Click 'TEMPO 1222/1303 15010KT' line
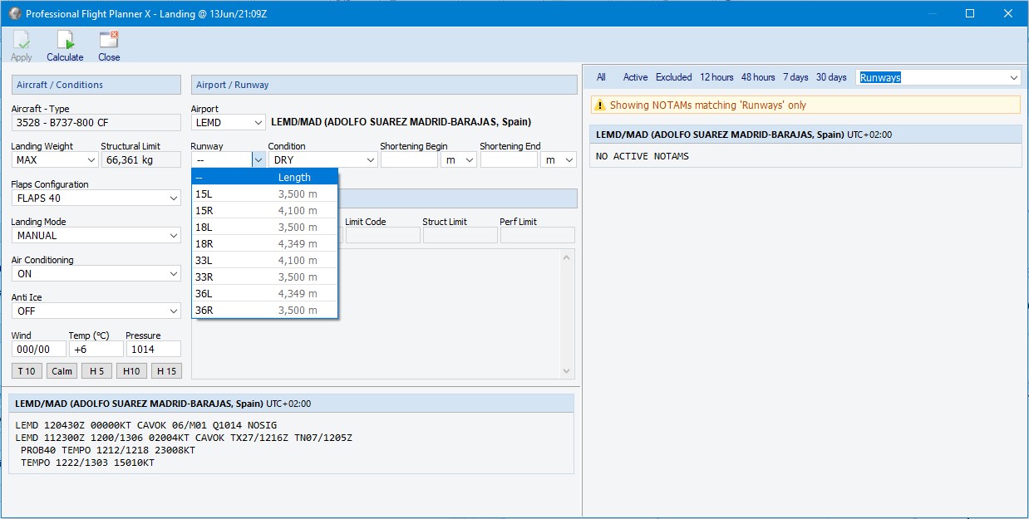1029x519 pixels. pyautogui.click(x=87, y=463)
